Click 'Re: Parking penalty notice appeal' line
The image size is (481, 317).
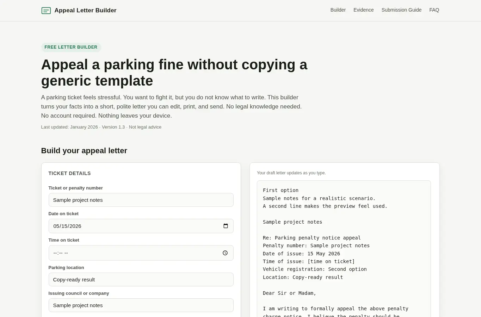point(312,238)
